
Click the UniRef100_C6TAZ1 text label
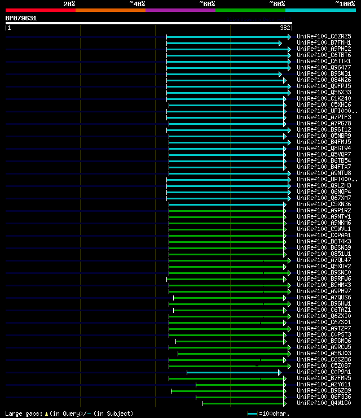click(324, 310)
